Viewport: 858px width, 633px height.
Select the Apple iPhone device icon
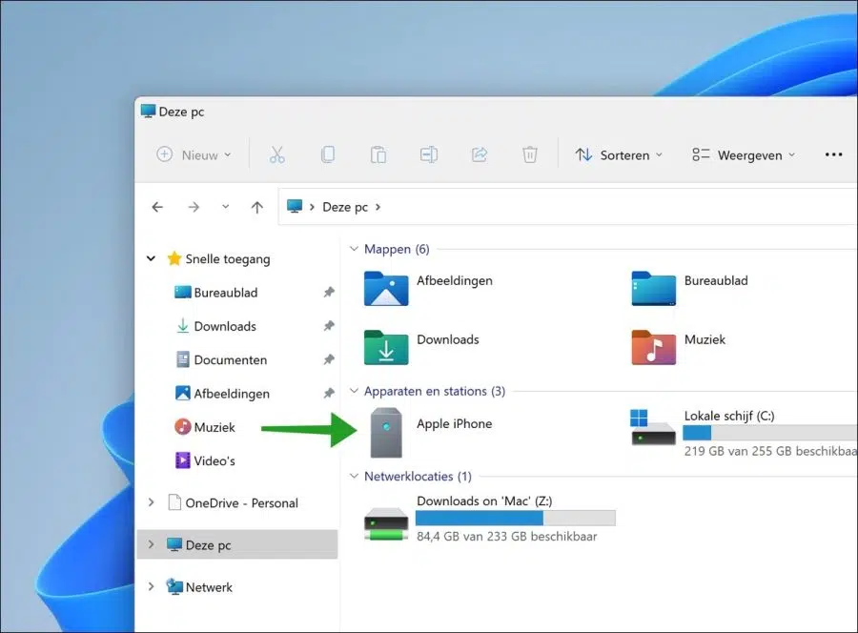point(386,432)
